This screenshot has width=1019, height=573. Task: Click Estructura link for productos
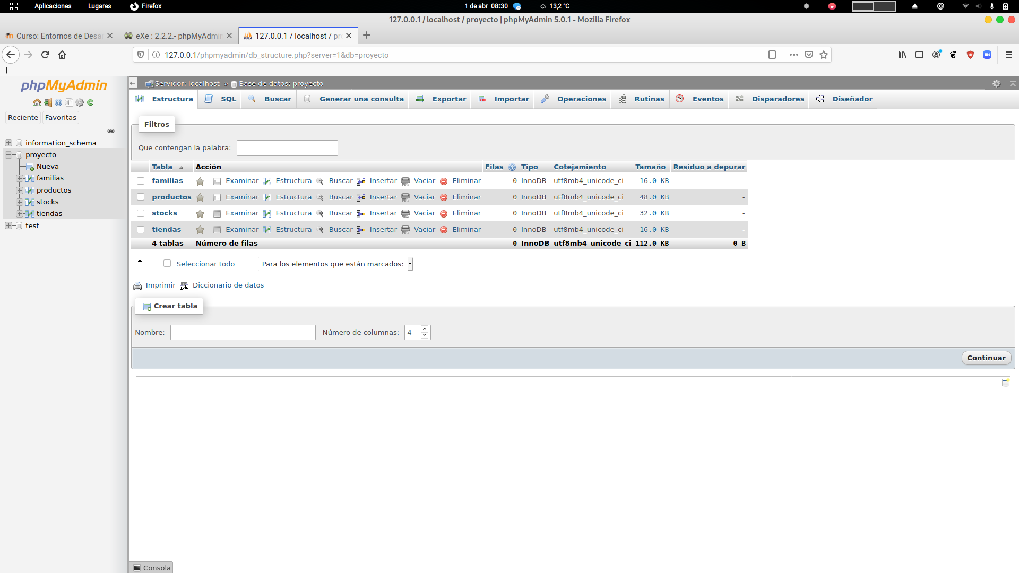293,197
